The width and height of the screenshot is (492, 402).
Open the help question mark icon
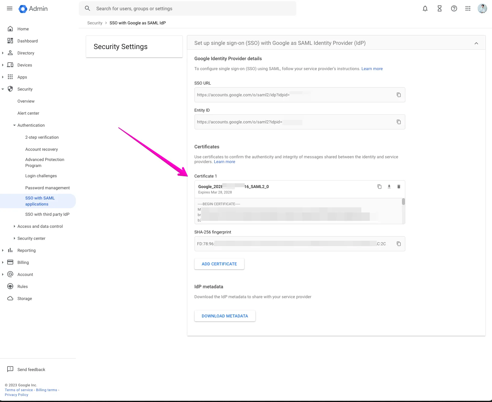click(454, 8)
